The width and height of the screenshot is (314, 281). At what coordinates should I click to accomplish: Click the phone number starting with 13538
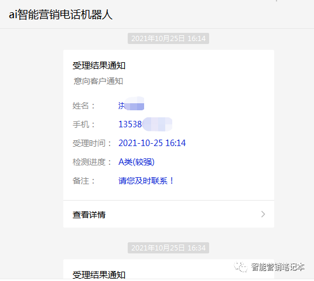pyautogui.click(x=145, y=124)
